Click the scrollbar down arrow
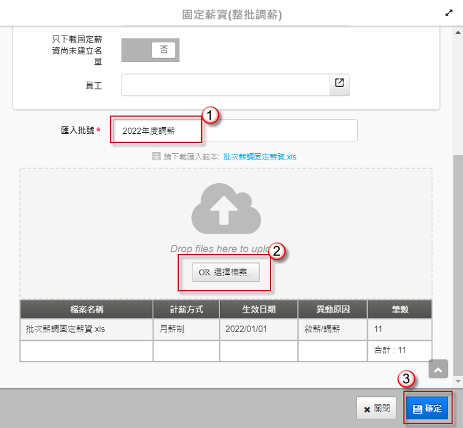Screen dimensions: 463x428 pyautogui.click(x=458, y=381)
